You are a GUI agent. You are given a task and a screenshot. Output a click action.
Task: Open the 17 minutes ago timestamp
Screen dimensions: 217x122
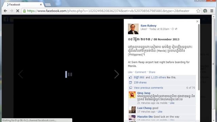[x=146, y=111]
